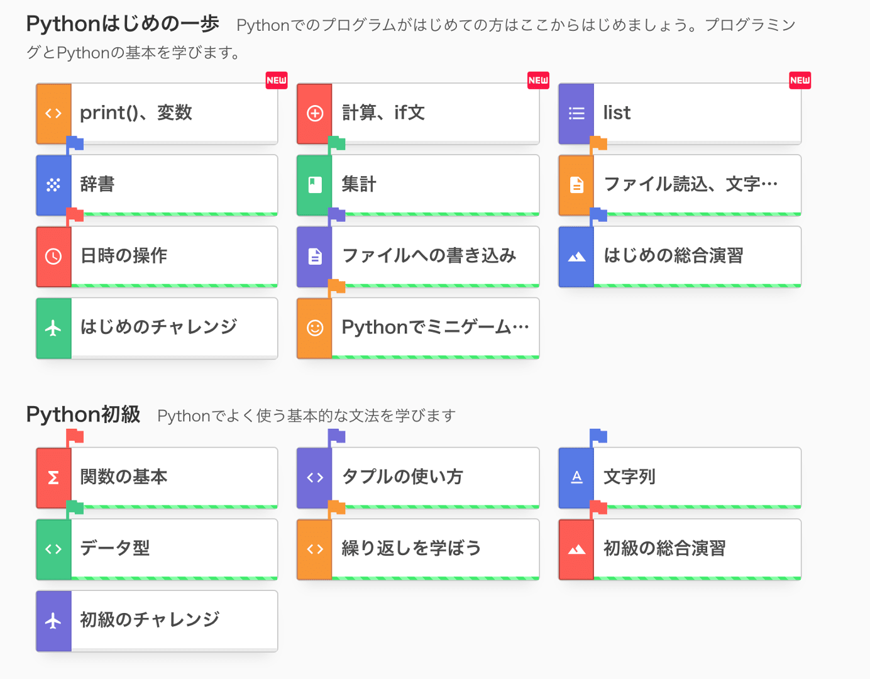Click the red clock icon for 日時の操作
The height and width of the screenshot is (679, 870).
53,257
